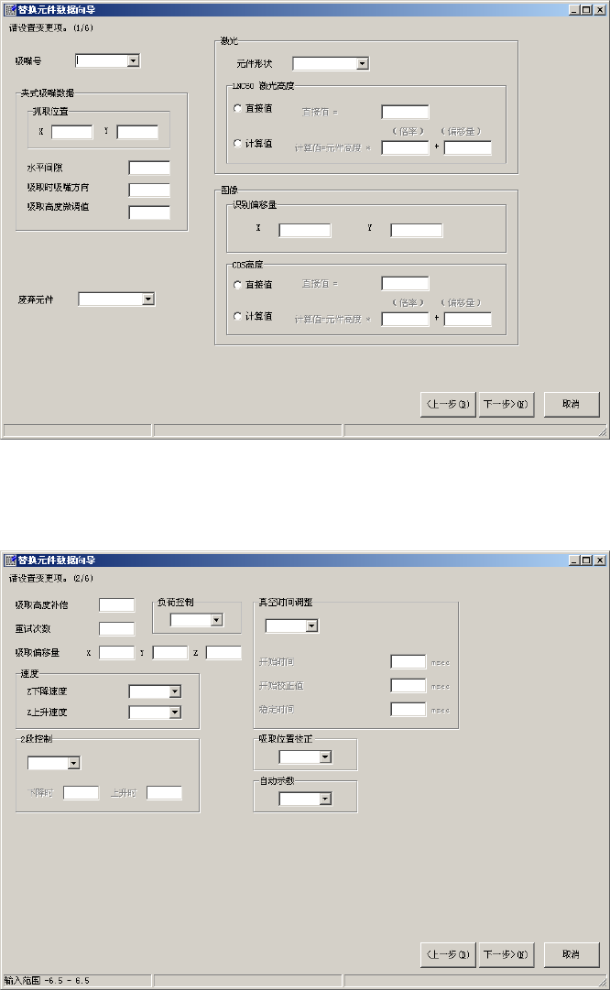Image resolution: width=610 pixels, height=990 pixels.
Task: Focus the 激光高度 倍率 input field
Action: point(406,147)
